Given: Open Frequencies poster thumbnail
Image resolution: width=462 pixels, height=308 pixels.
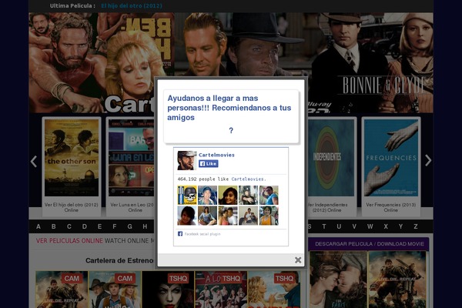Looking at the screenshot, I should (x=391, y=158).
